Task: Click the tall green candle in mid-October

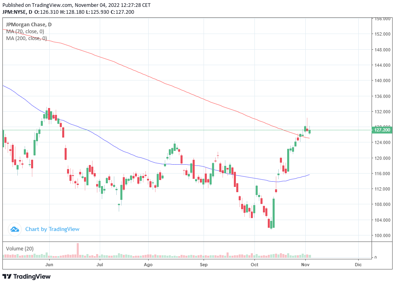Action: (x=273, y=213)
